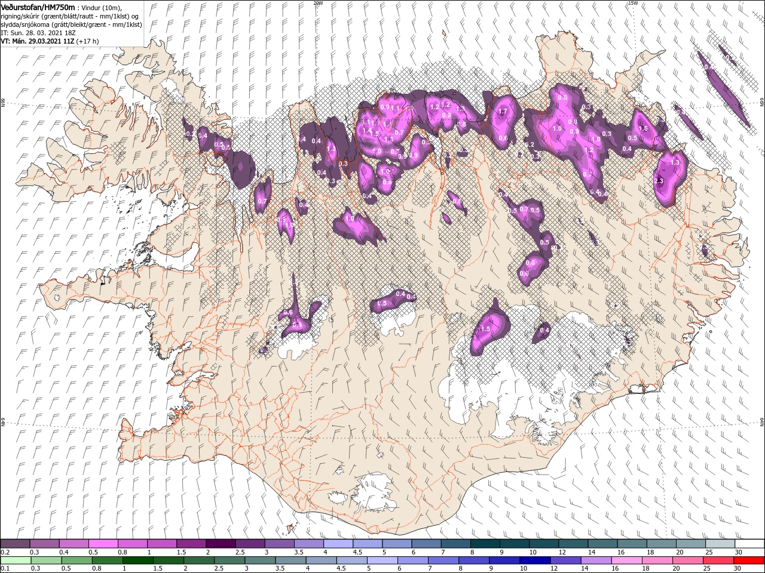The height and width of the screenshot is (573, 765).
Task: Click the 1.5 swatch in the upper snow legend
Action: point(191,544)
